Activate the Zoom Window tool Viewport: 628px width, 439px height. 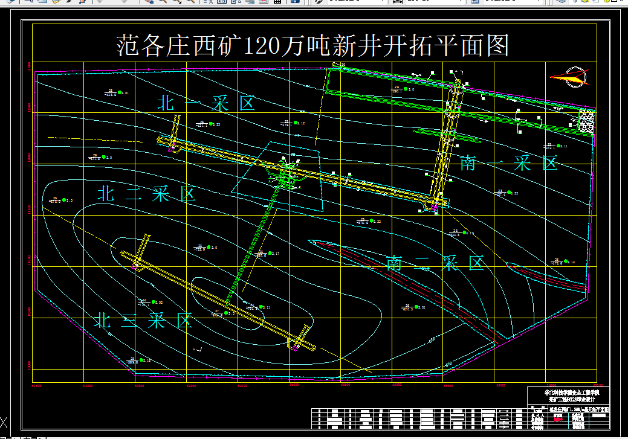point(176,3)
